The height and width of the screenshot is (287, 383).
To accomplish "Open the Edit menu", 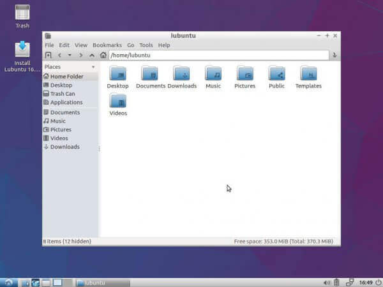I will point(64,45).
